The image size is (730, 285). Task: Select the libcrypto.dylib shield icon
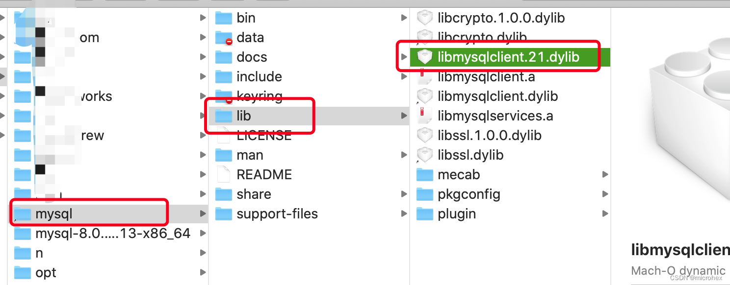(x=424, y=37)
